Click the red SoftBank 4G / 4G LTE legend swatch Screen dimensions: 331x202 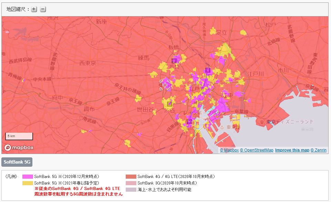click(131, 177)
